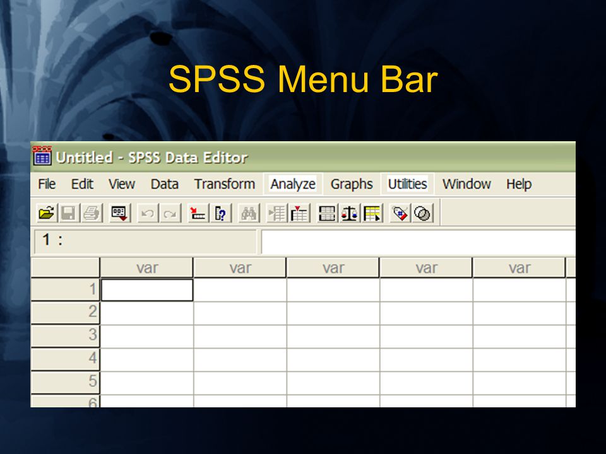Click the Weight Cases scales icon
The image size is (606, 454).
(x=349, y=213)
